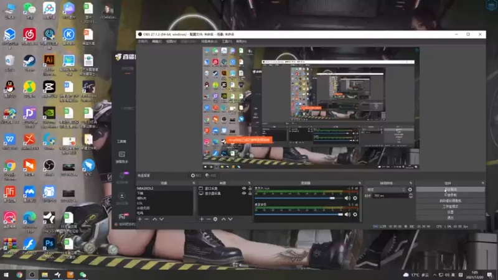Open the scene transition properties gear
The image size is (498, 280).
point(410,190)
